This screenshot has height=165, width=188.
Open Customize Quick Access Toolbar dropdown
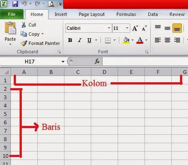(60, 4)
